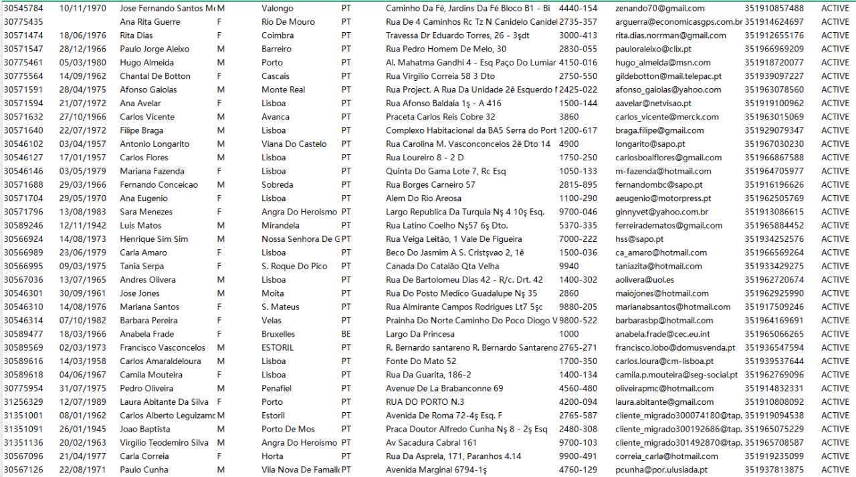The width and height of the screenshot is (856, 477).
Task: Click the address Largo Da Princesa
Action: (420, 334)
